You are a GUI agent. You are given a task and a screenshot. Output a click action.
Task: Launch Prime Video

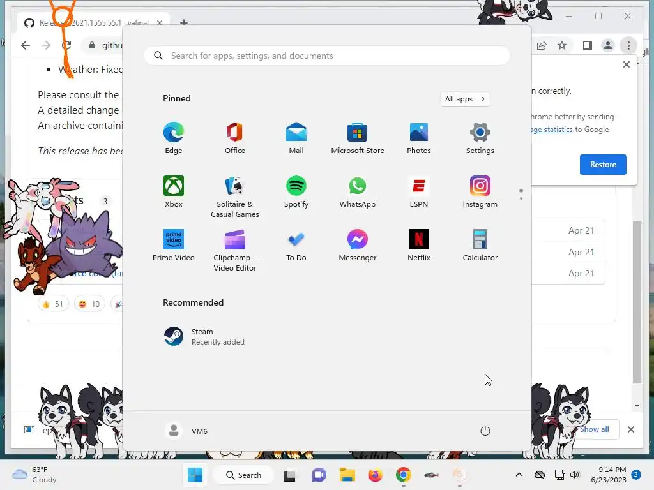click(x=174, y=245)
